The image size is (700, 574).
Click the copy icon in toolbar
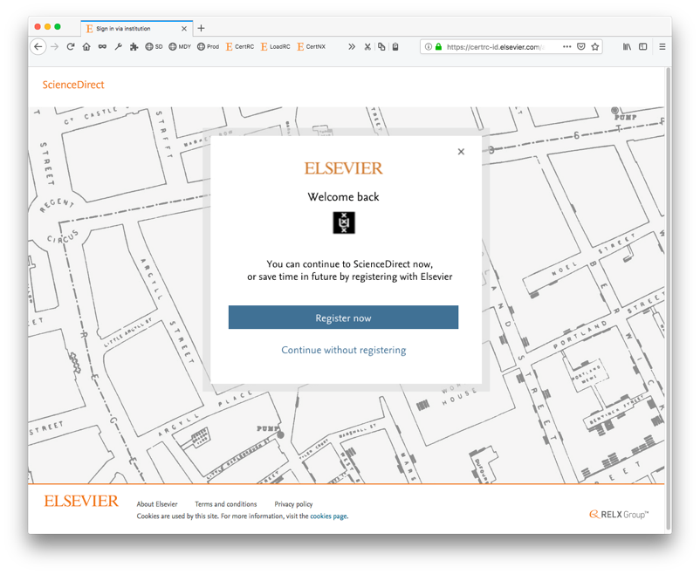pyautogui.click(x=381, y=46)
